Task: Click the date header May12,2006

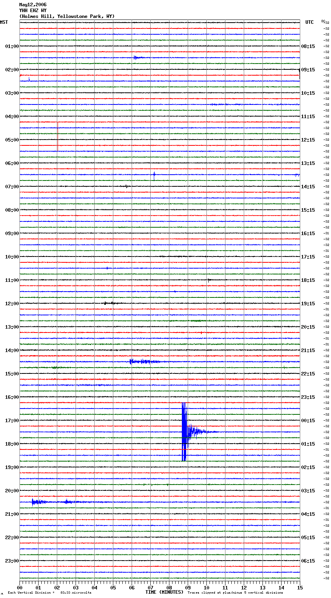Action: [33, 5]
